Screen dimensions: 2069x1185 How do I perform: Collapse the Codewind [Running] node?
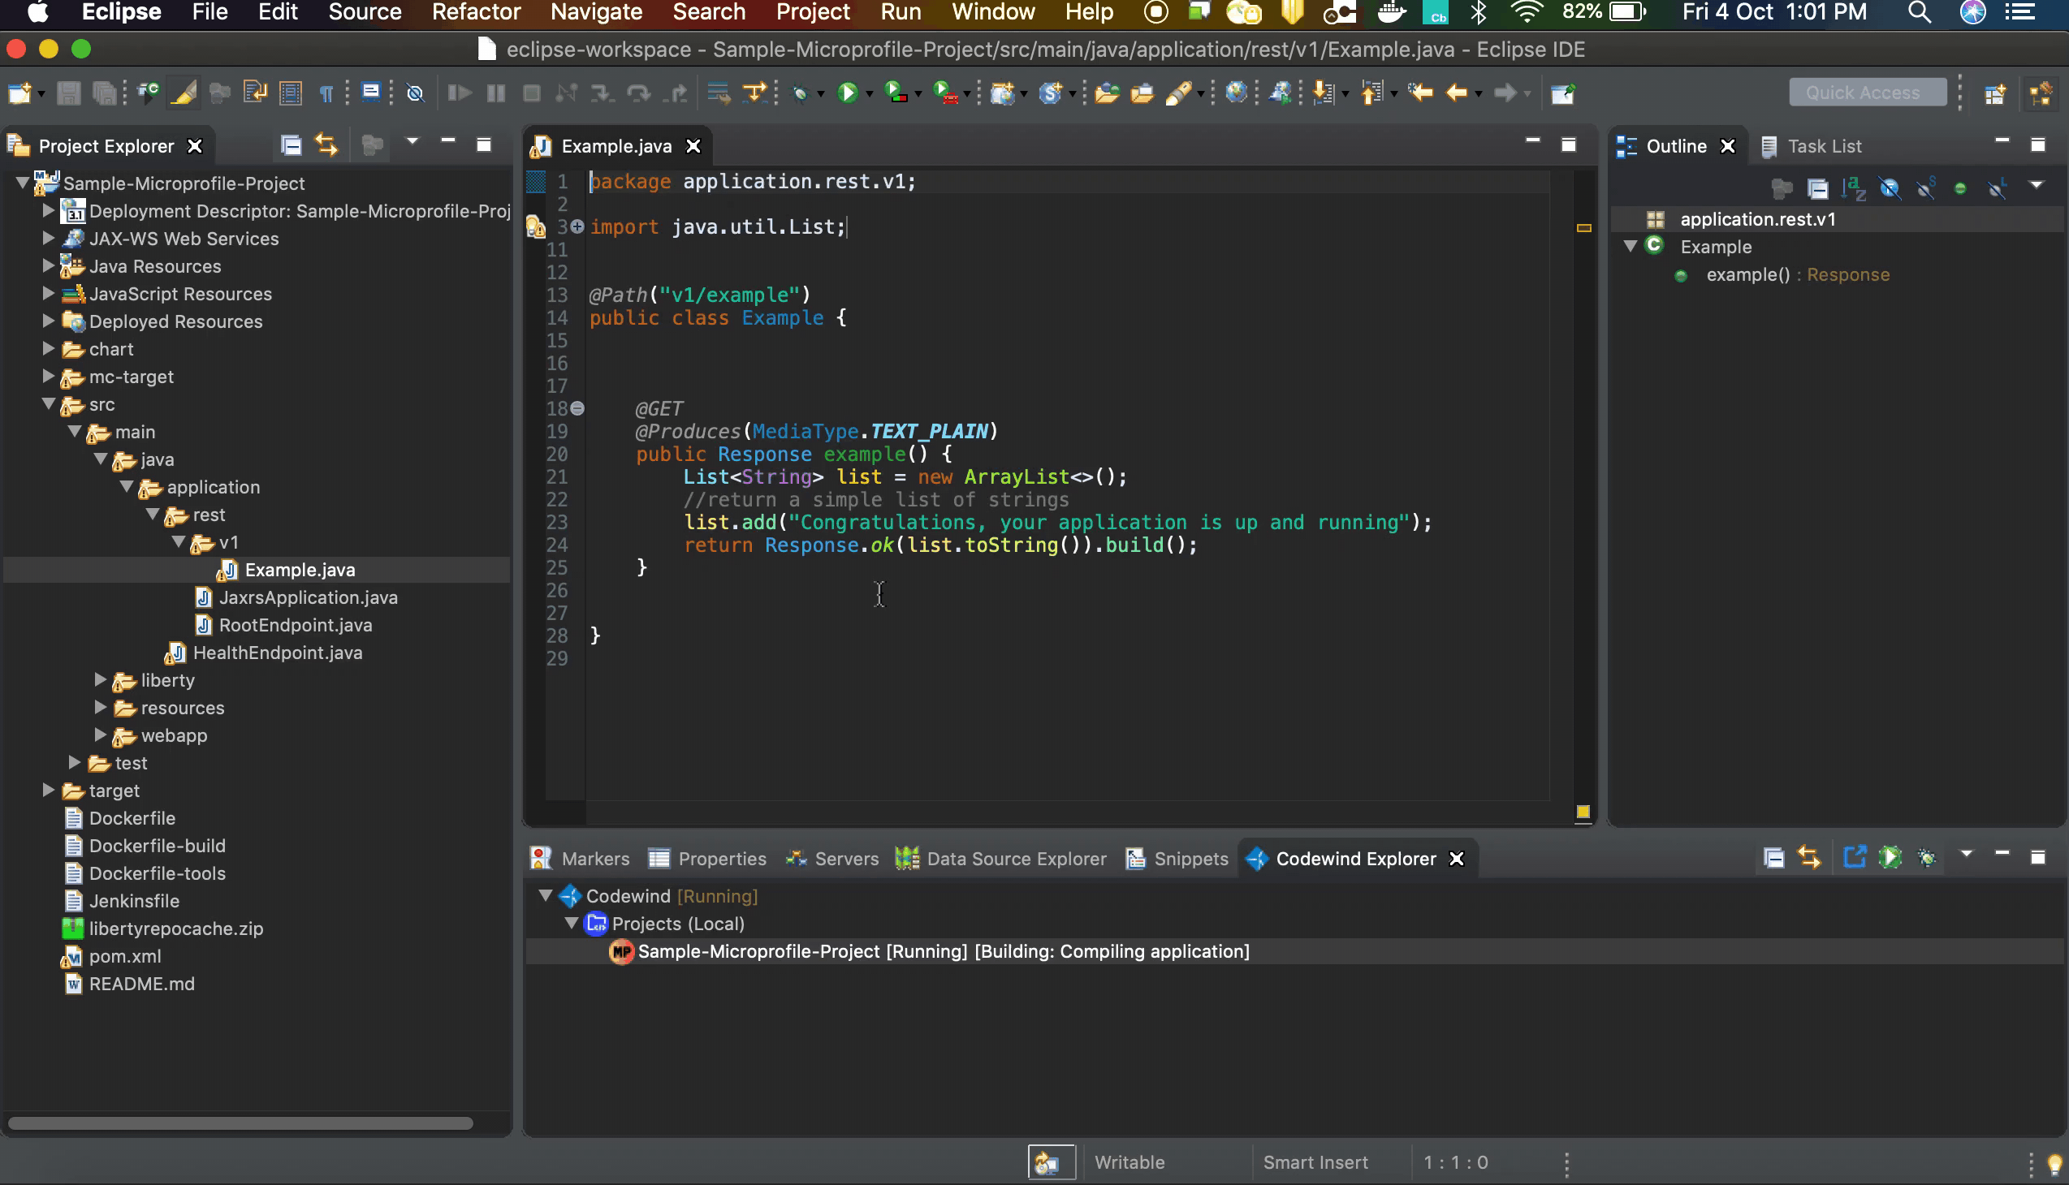pyautogui.click(x=546, y=895)
